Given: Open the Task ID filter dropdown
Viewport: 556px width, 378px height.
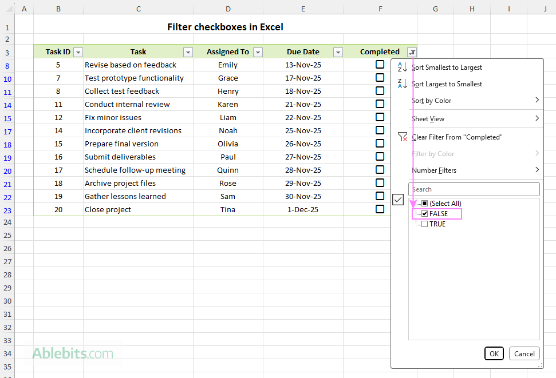Looking at the screenshot, I should [78, 51].
